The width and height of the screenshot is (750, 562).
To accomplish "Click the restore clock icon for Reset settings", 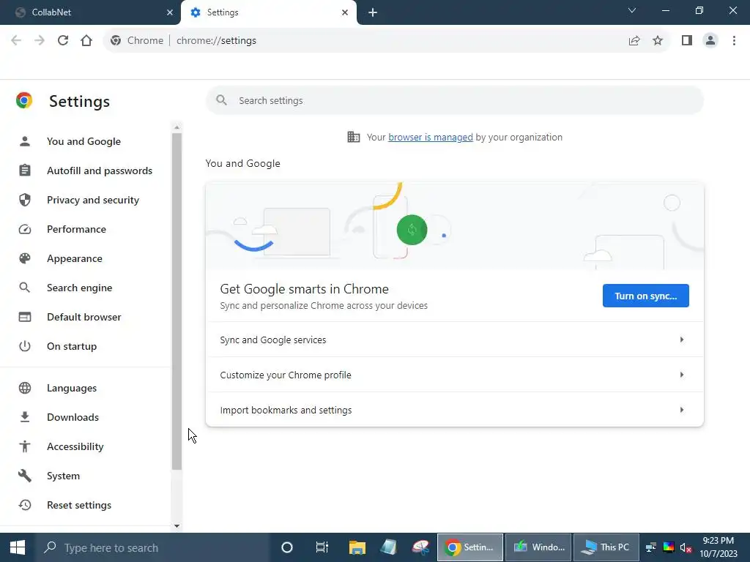I will 25,505.
